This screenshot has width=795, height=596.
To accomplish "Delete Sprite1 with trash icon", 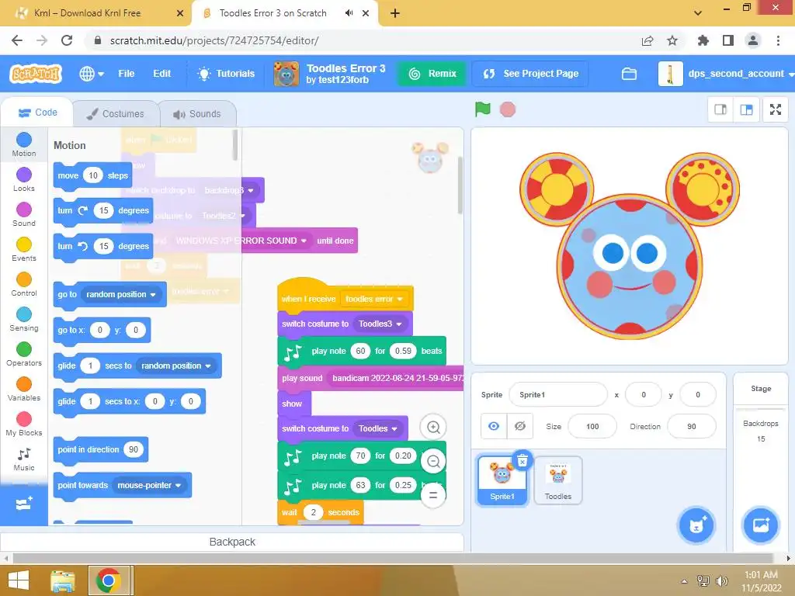I will click(522, 460).
